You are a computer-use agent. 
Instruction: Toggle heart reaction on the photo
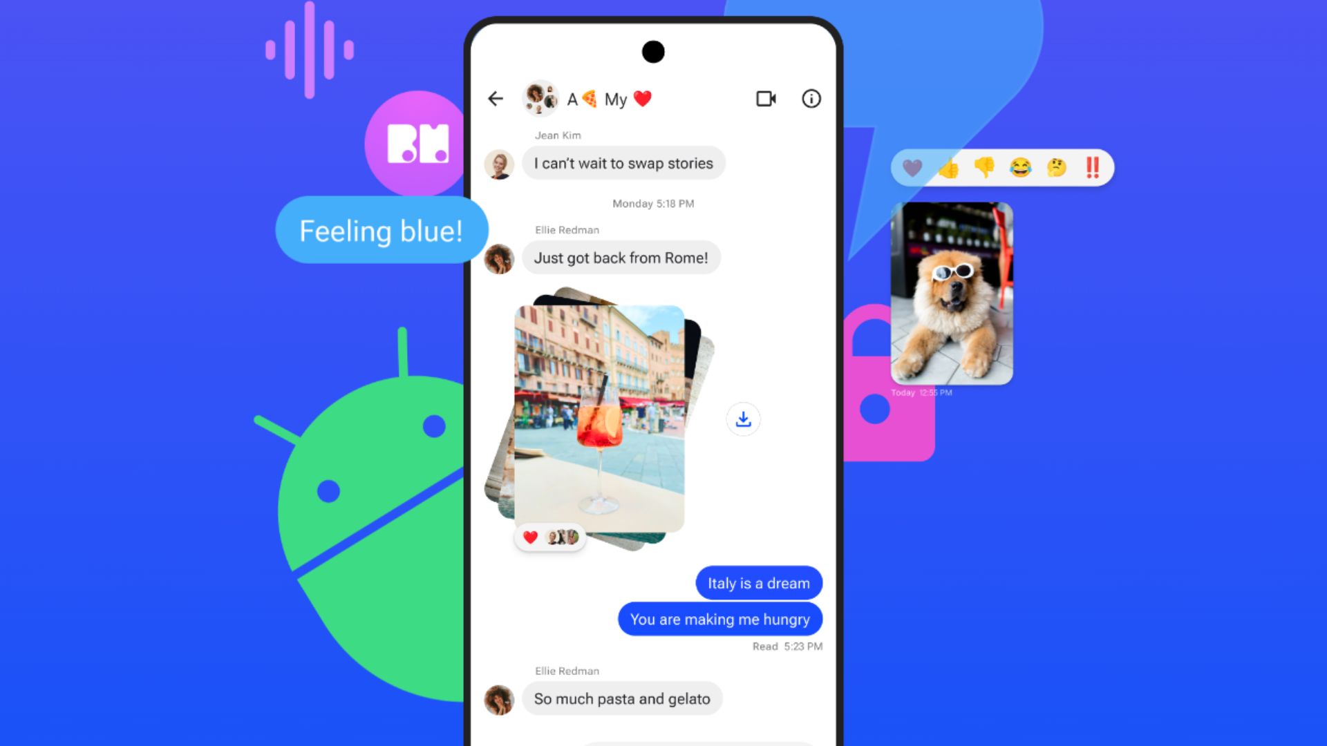(529, 537)
